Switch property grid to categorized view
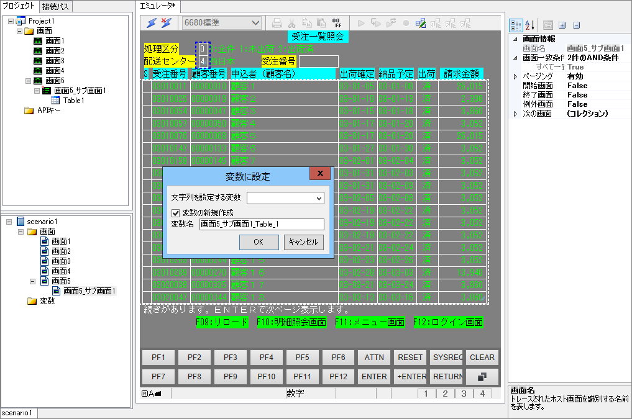632x419 pixels. pyautogui.click(x=516, y=25)
